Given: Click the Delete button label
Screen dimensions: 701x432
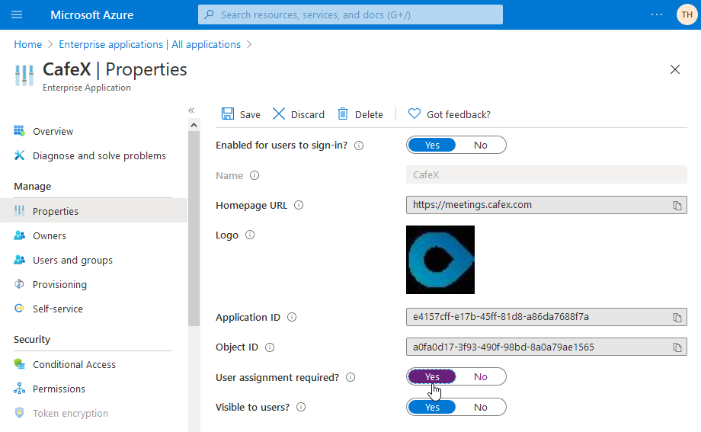Looking at the screenshot, I should pyautogui.click(x=369, y=114).
